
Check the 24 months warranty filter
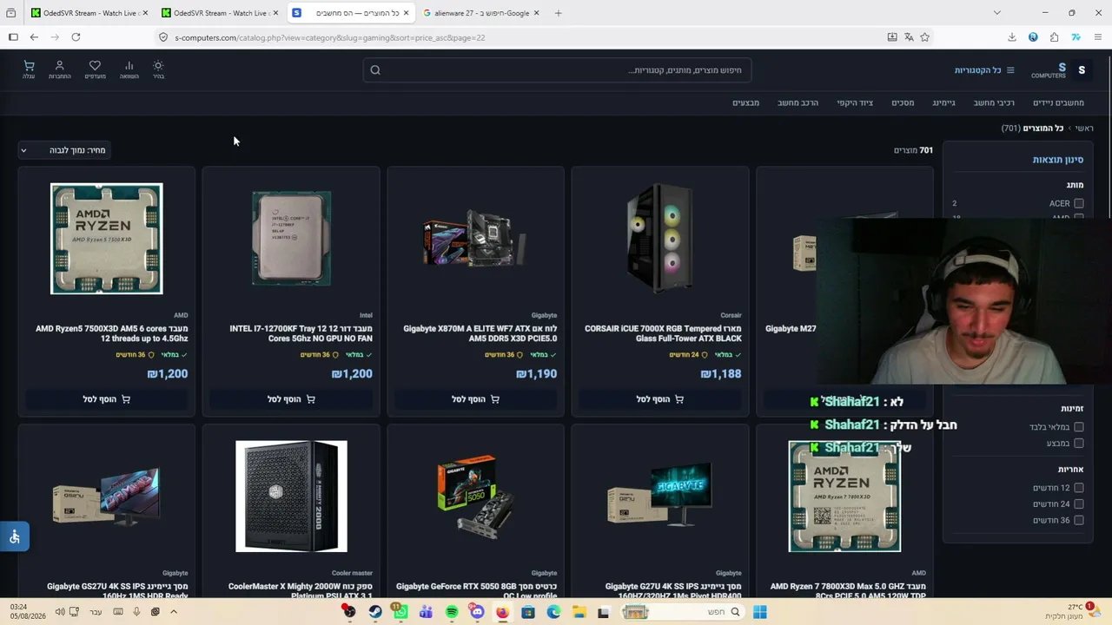1079,504
